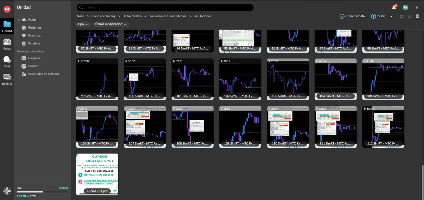Open the account avatar menu
Screen dimensions: 424x200
click(x=405, y=8)
